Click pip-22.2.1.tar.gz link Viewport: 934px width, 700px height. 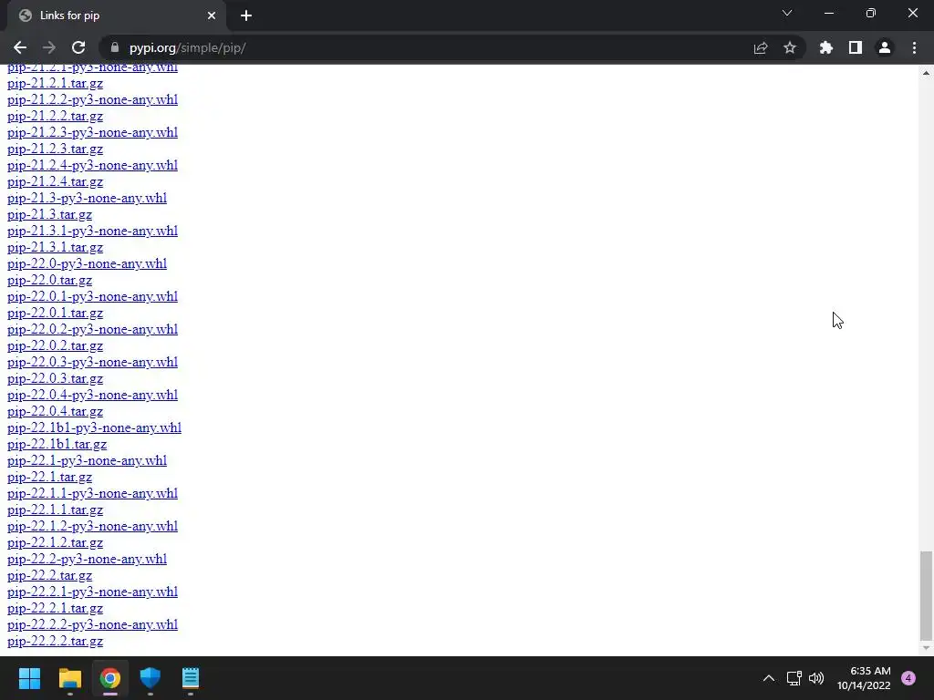[55, 608]
